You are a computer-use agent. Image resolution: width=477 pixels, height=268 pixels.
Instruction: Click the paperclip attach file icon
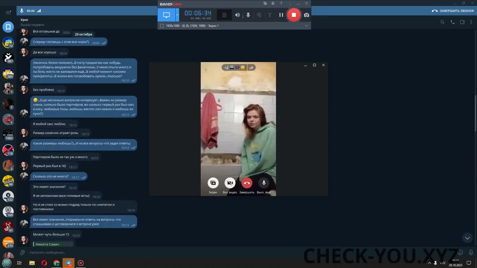pyautogui.click(x=22, y=252)
